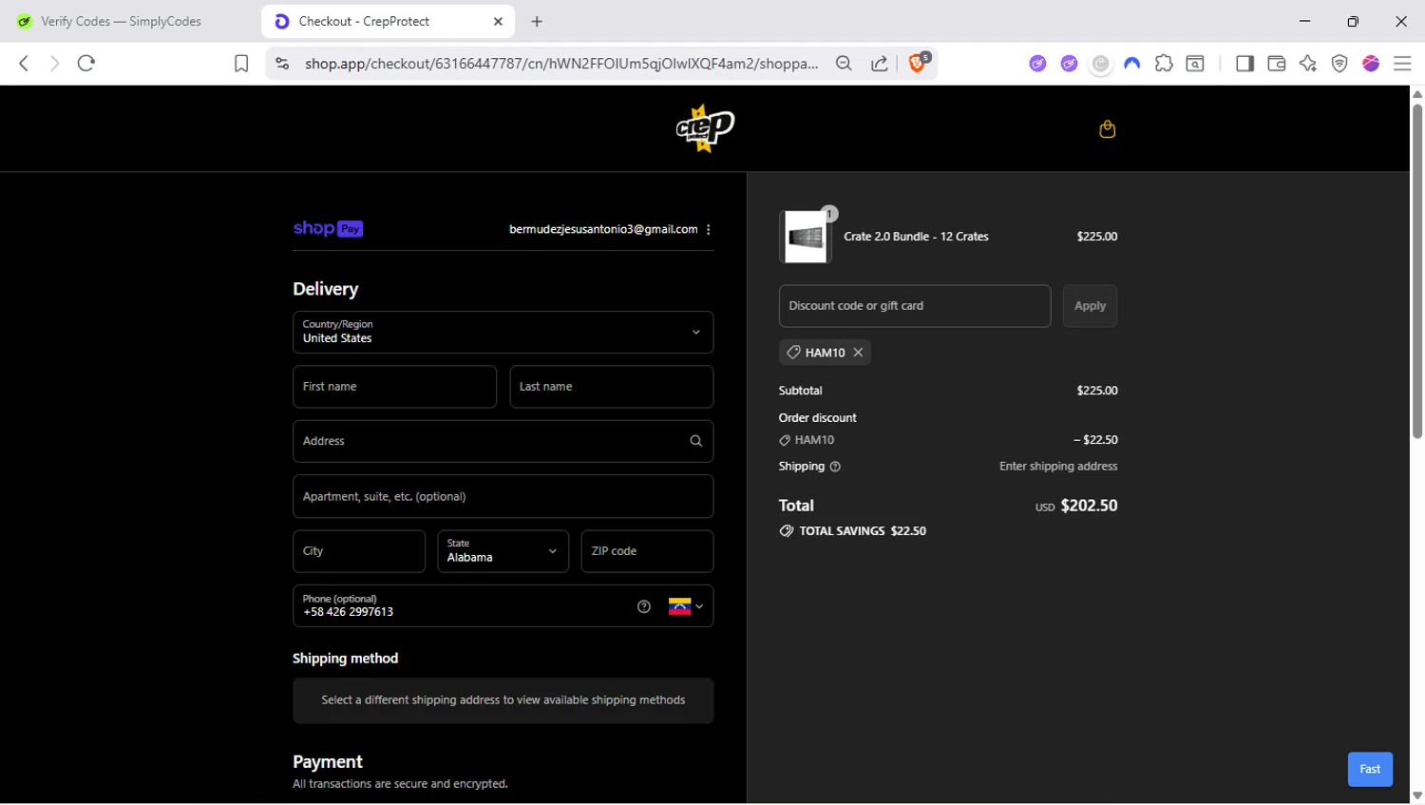Click the address search magnifier icon
Image resolution: width=1425 pixels, height=805 pixels.
(x=695, y=441)
